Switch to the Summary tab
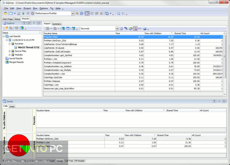The image size is (230, 165). (57, 24)
